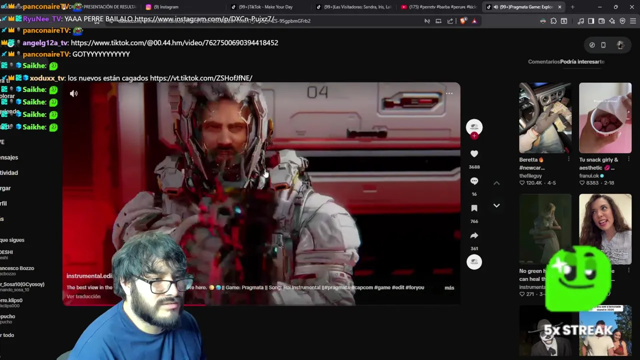Open the browser hamburger menu

633,21
